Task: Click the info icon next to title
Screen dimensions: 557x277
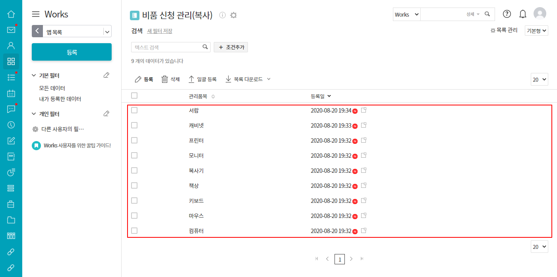Action: tap(222, 15)
